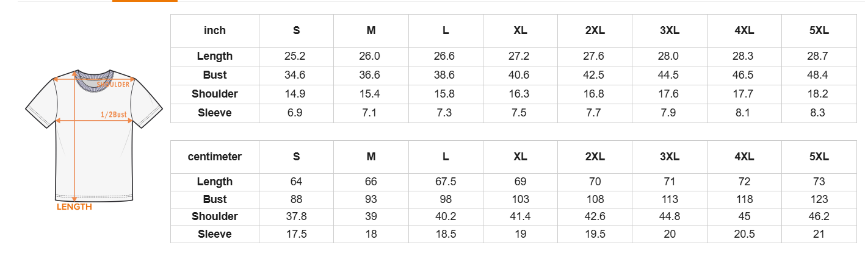865x256 pixels.
Task: Click the Sleeve row label in the centimeter table
Action: tap(214, 234)
